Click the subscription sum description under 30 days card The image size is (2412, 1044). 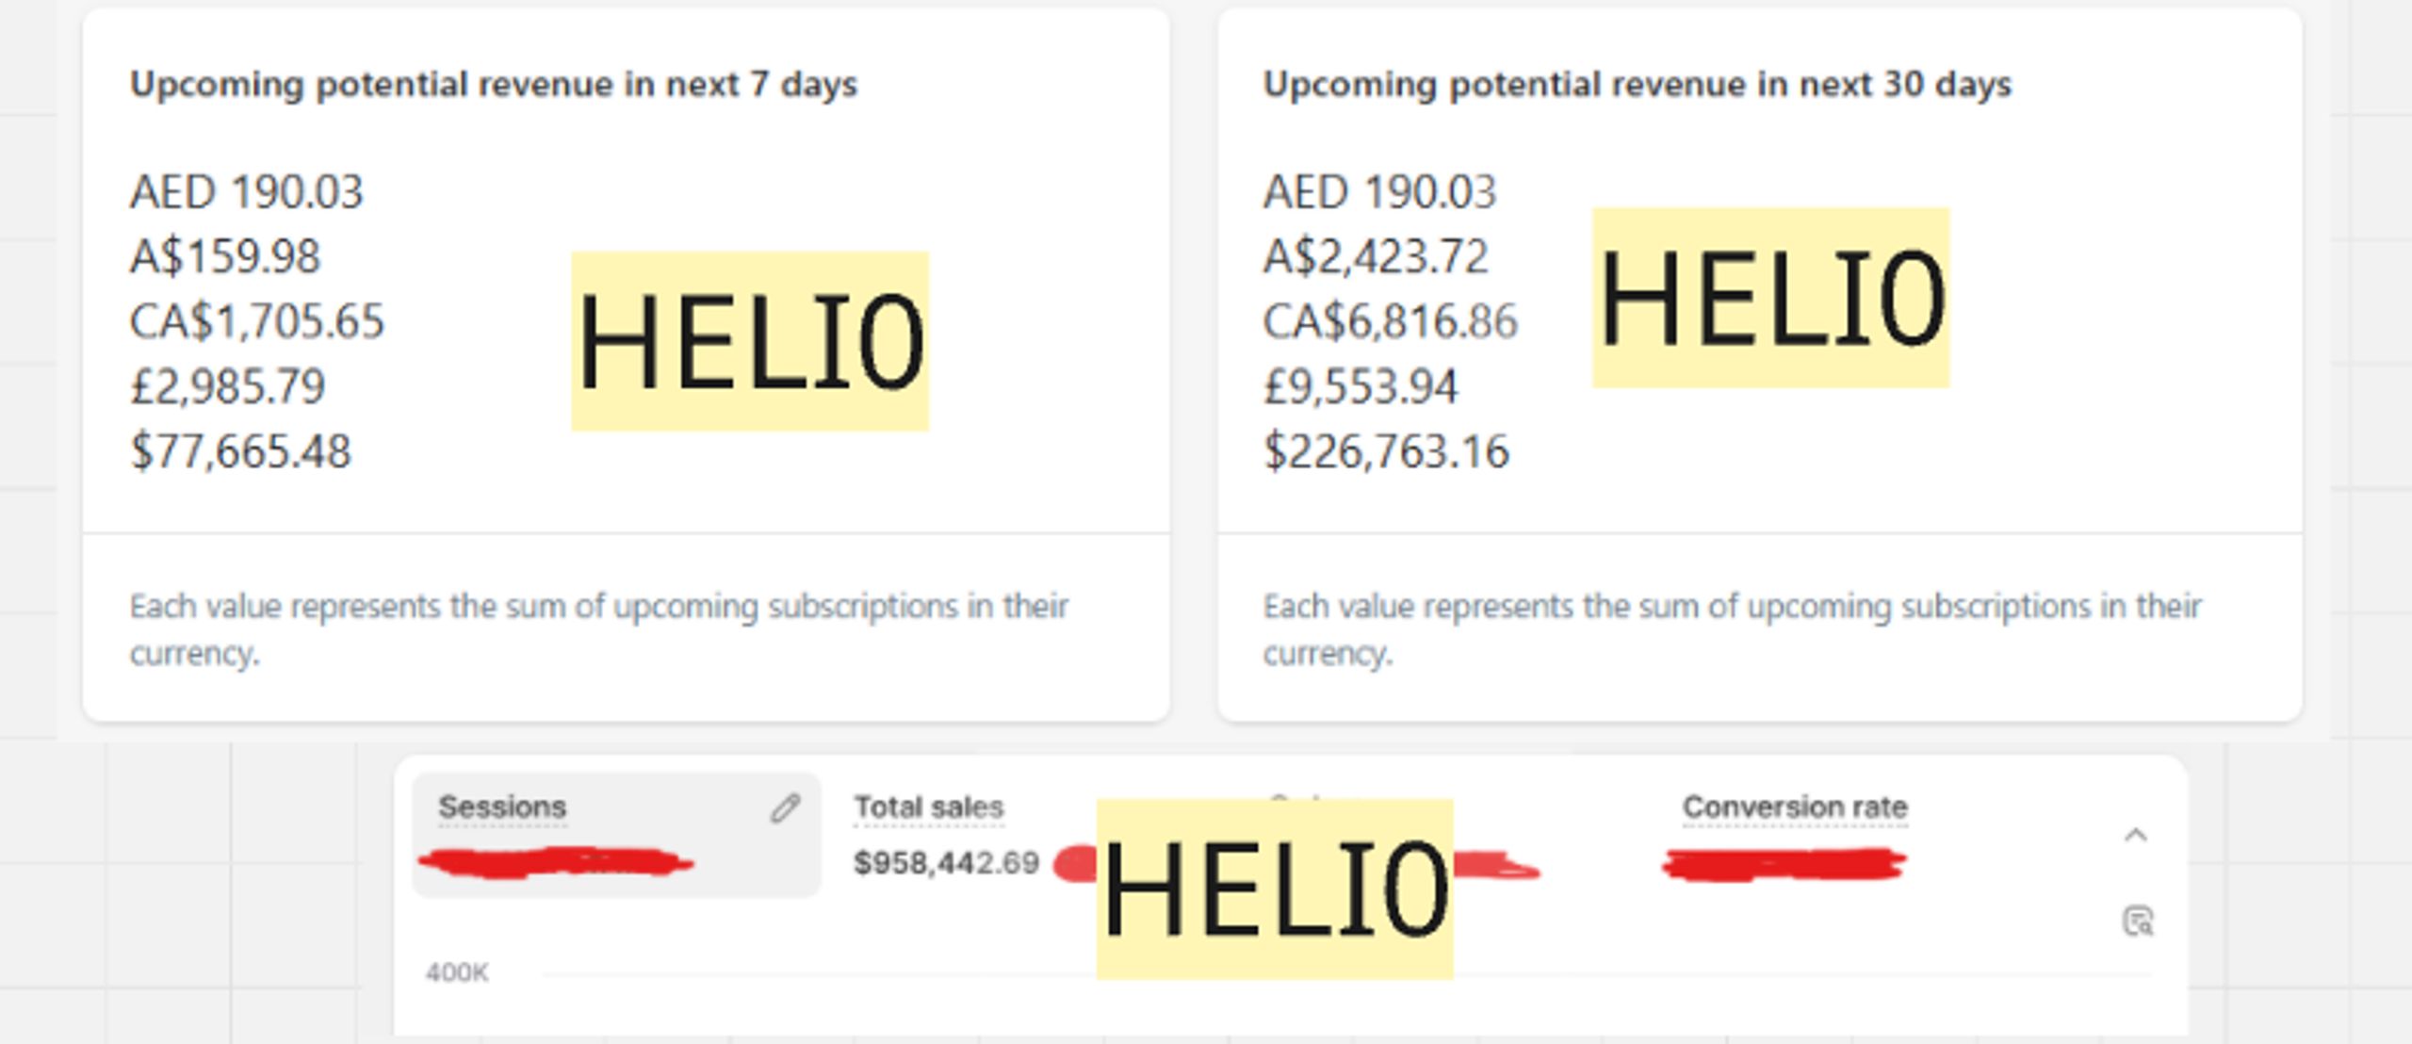[1732, 629]
